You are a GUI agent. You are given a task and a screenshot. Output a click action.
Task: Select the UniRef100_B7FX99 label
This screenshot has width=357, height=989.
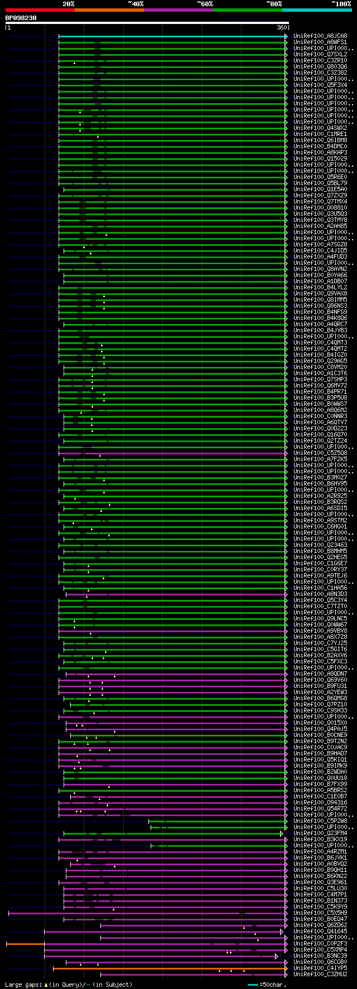320,784
